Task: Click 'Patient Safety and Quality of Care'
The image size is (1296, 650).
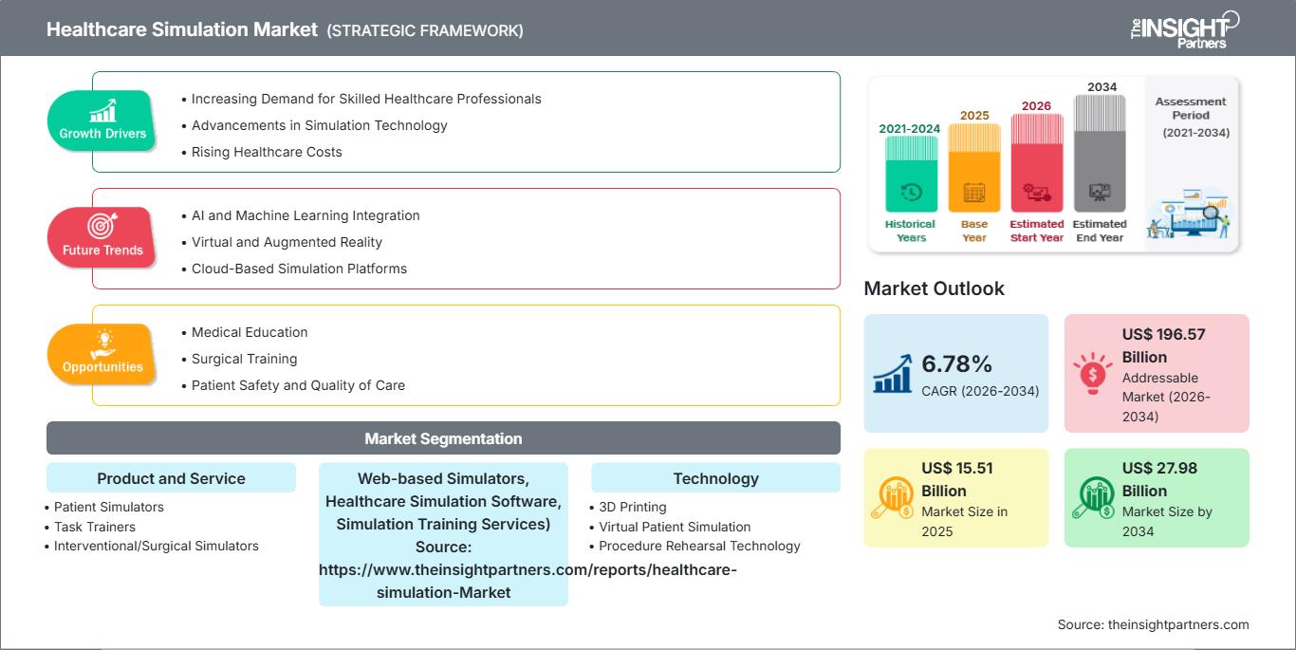Action: (x=298, y=385)
